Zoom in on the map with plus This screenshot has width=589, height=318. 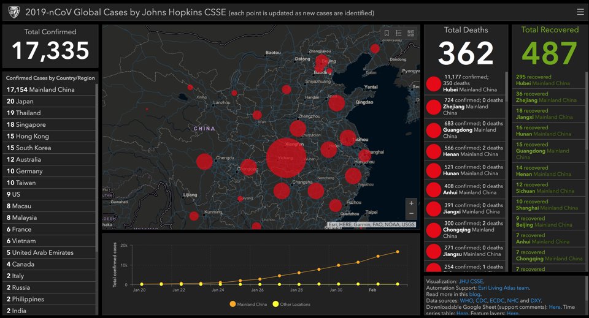(411, 203)
